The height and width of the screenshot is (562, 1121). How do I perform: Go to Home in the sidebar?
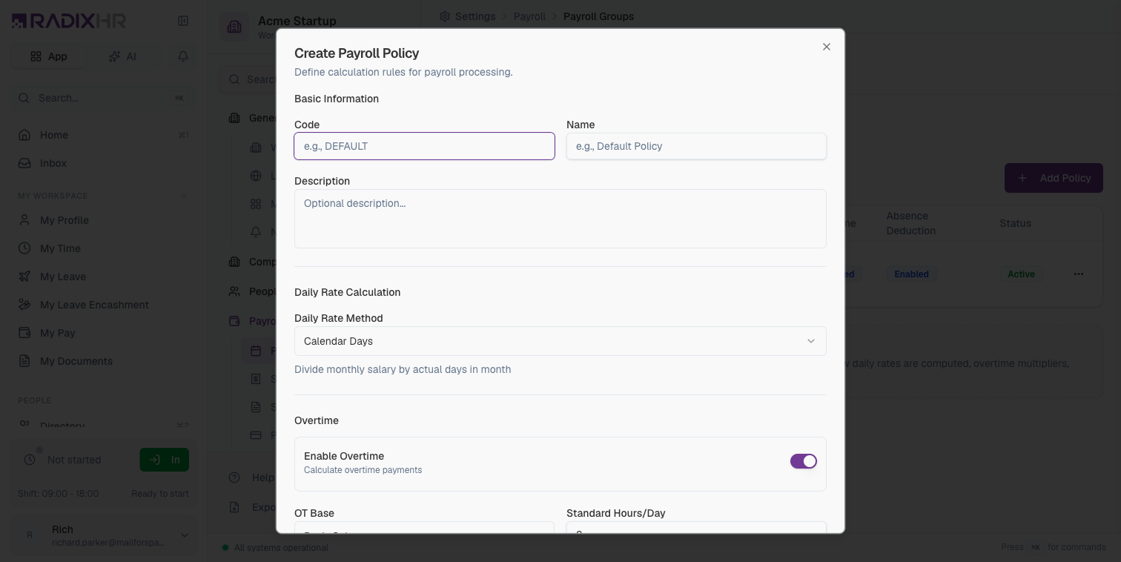coord(103,135)
